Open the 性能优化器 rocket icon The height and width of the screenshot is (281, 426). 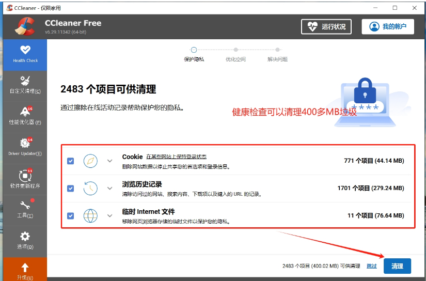point(25,112)
